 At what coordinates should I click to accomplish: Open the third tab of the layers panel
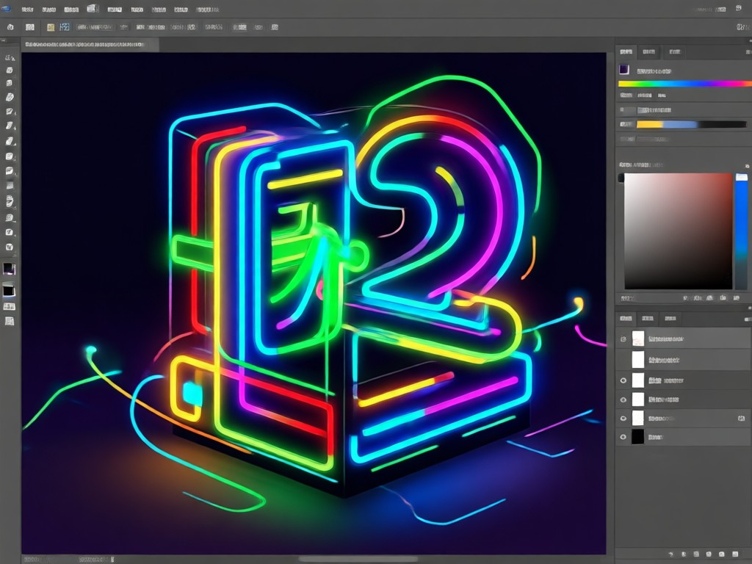click(670, 319)
